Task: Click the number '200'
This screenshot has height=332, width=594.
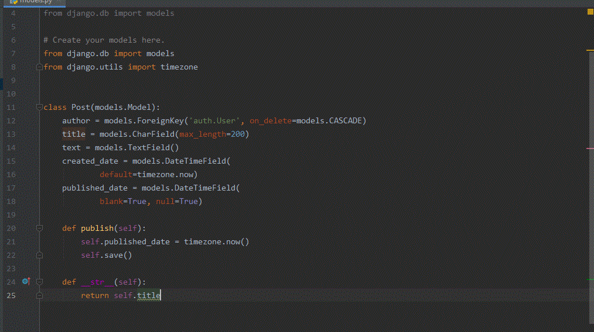Action: (x=238, y=134)
